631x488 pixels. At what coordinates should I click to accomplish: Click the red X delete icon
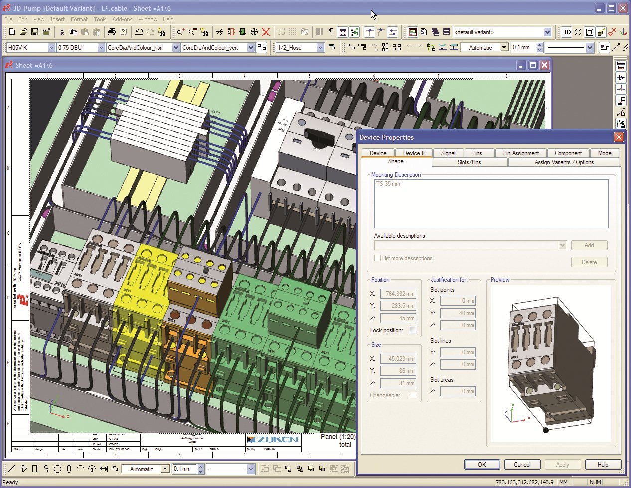[x=266, y=32]
